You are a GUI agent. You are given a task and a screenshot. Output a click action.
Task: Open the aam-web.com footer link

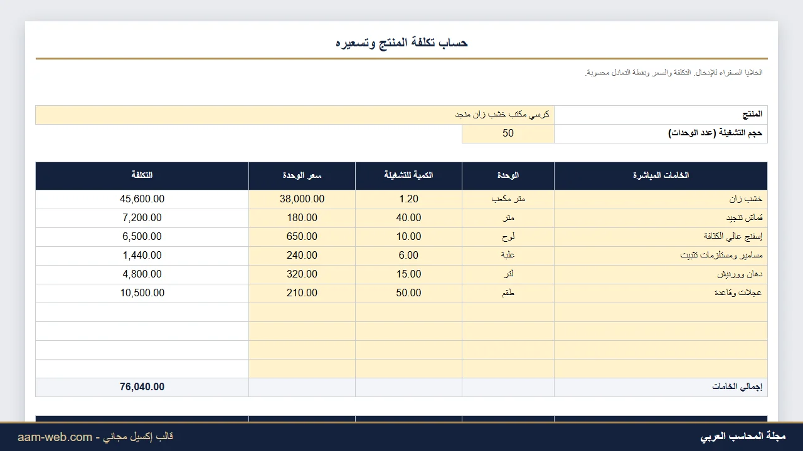(55, 437)
